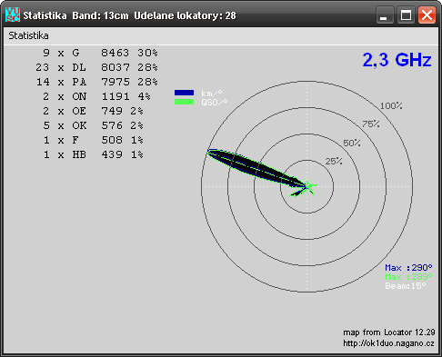
Task: Click the 25% ring label on polar chart
Action: pyautogui.click(x=334, y=162)
